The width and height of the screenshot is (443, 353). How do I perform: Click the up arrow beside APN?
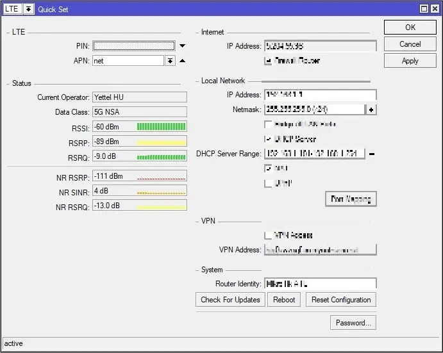(182, 61)
